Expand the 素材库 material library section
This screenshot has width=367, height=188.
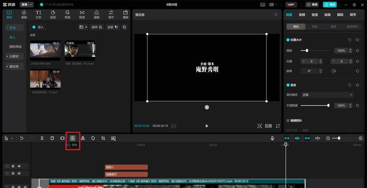[15, 67]
